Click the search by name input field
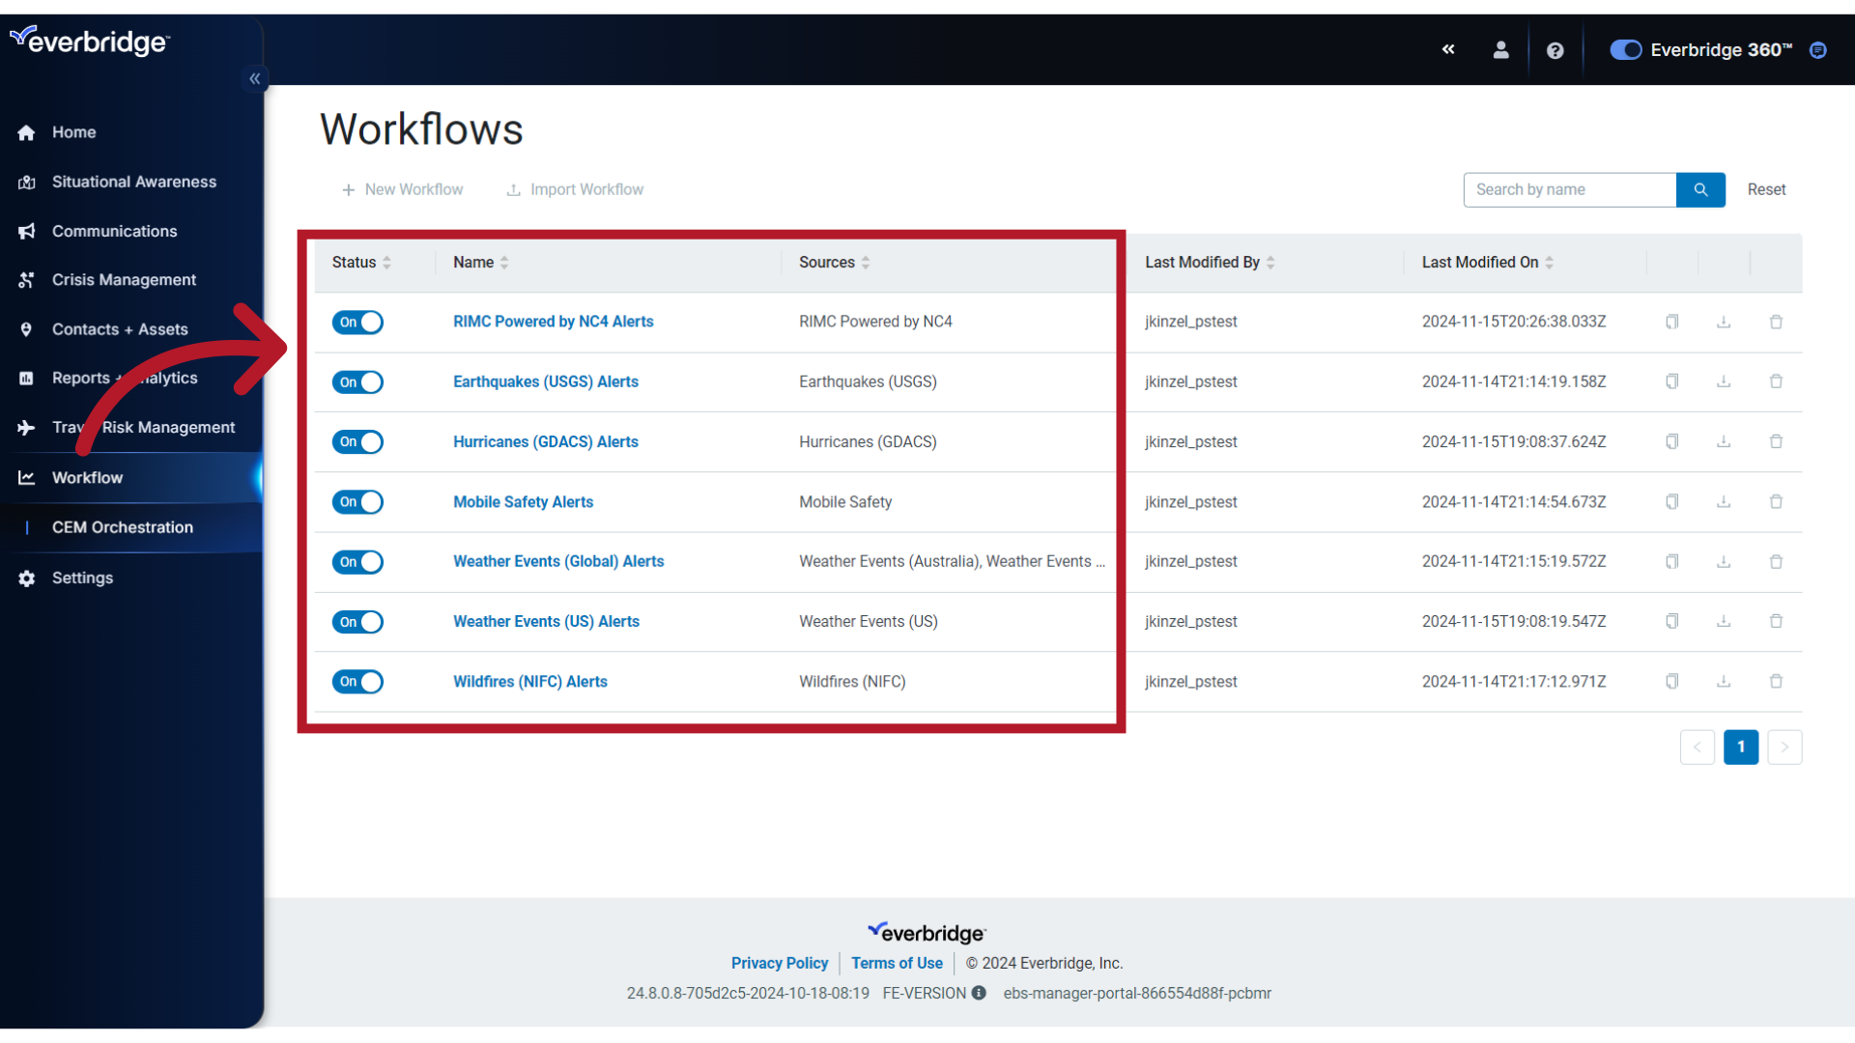 click(x=1571, y=188)
